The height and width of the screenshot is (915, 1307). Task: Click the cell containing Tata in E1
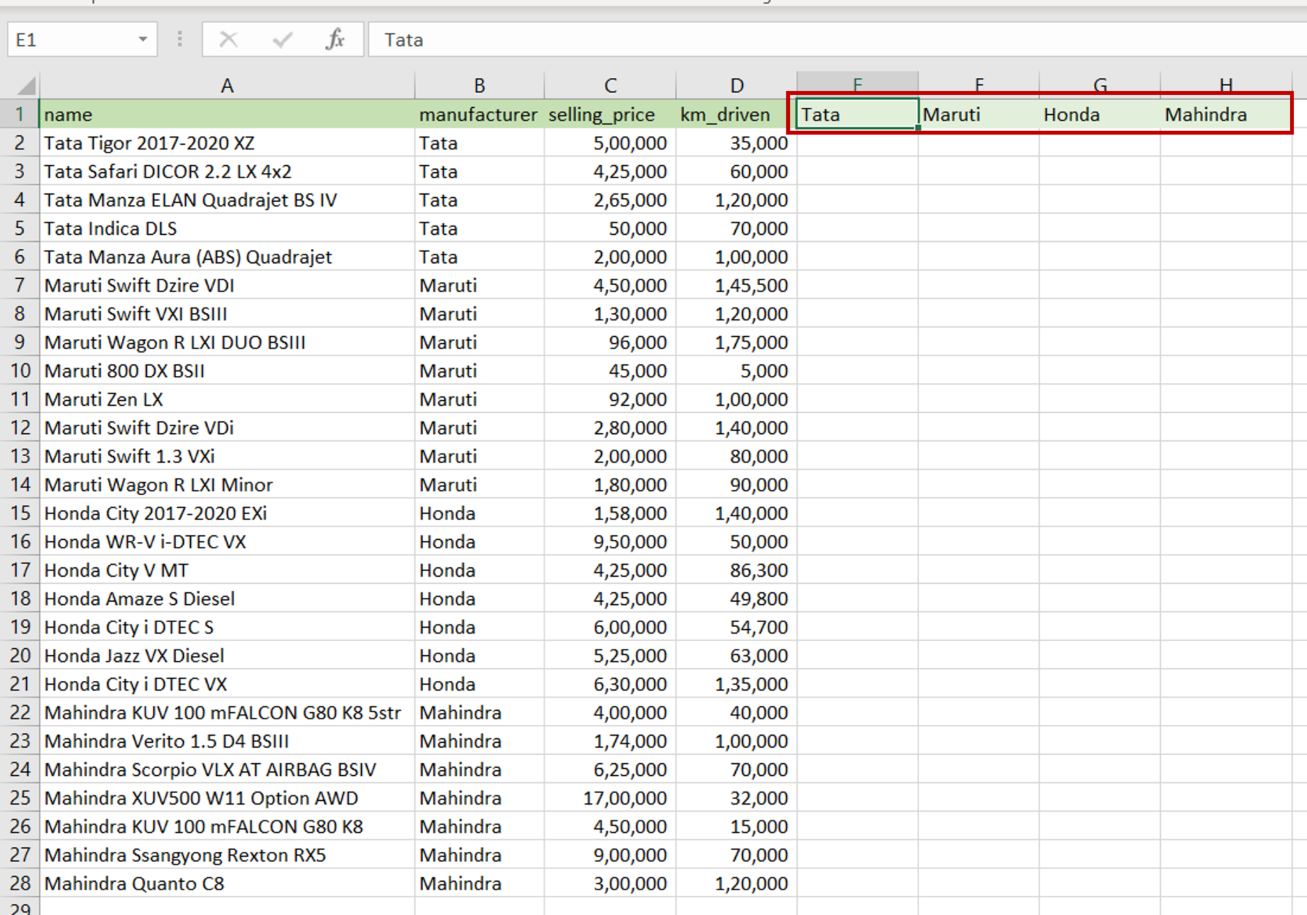[855, 114]
